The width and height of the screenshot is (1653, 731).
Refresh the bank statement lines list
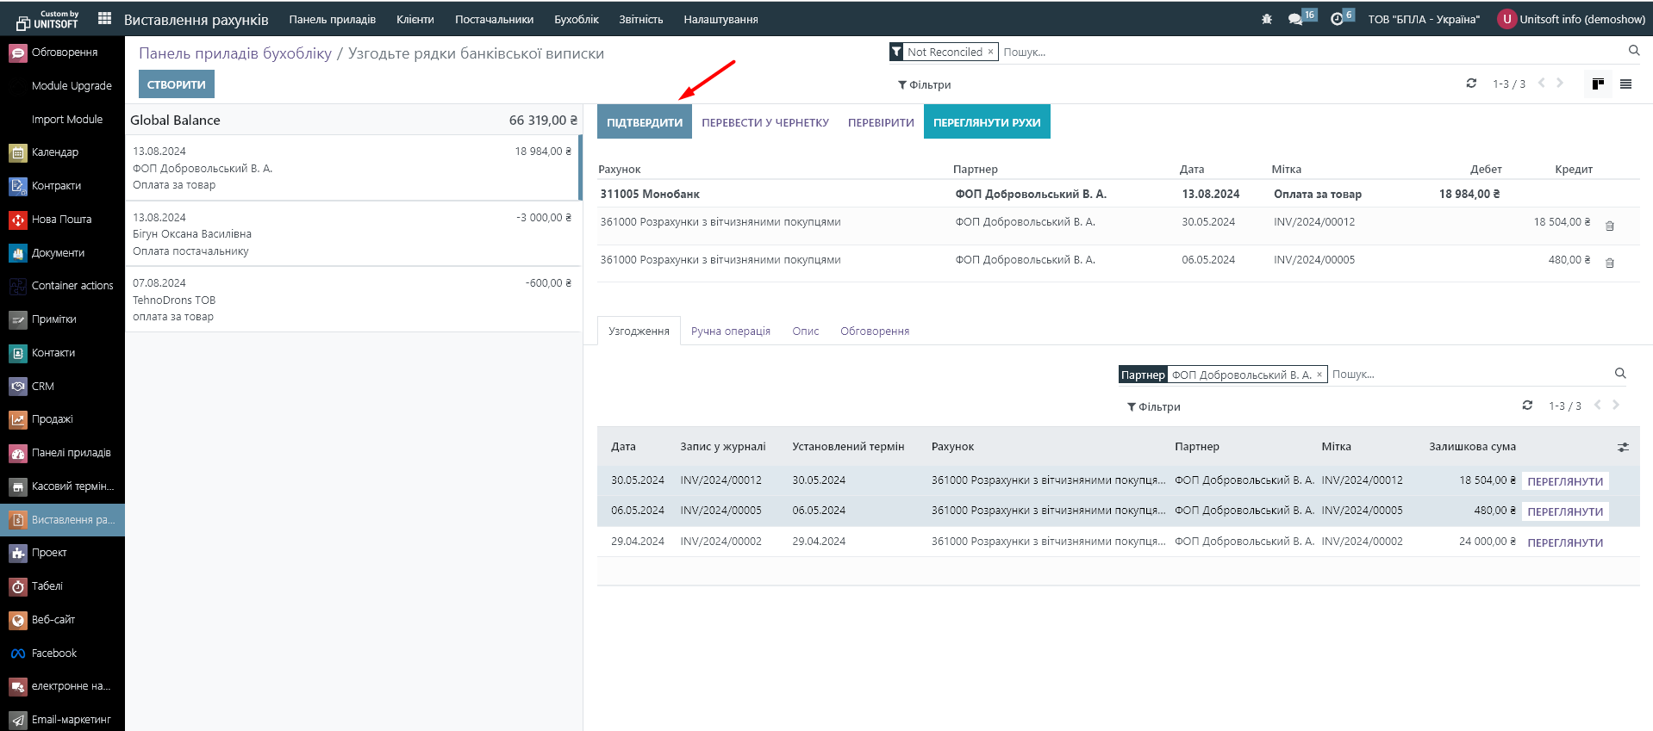[1471, 84]
